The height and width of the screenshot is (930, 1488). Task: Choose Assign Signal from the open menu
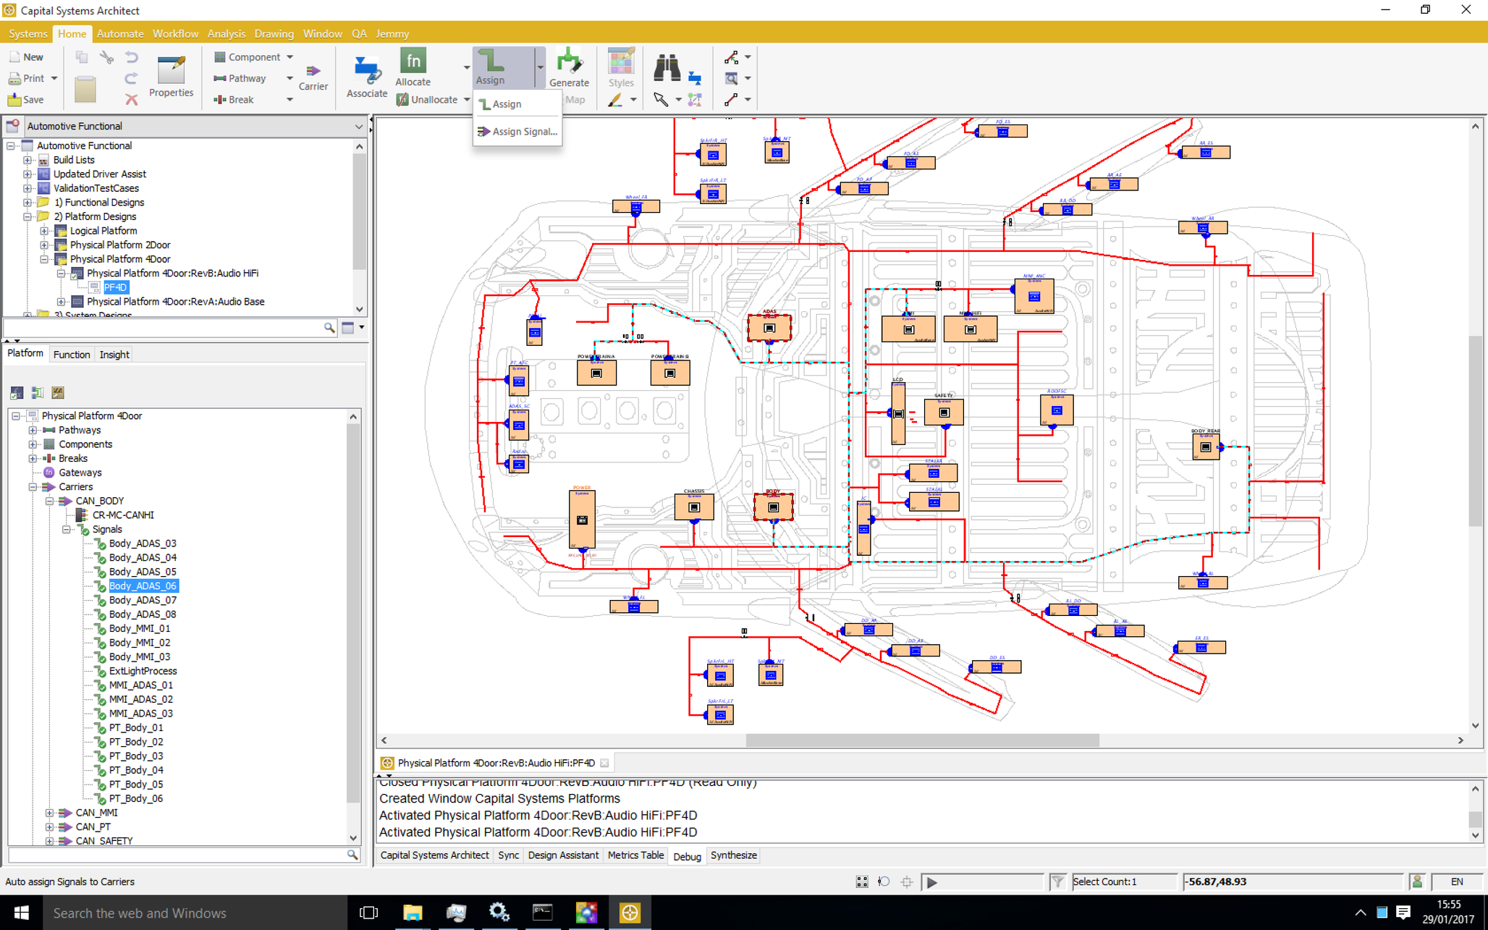click(524, 131)
